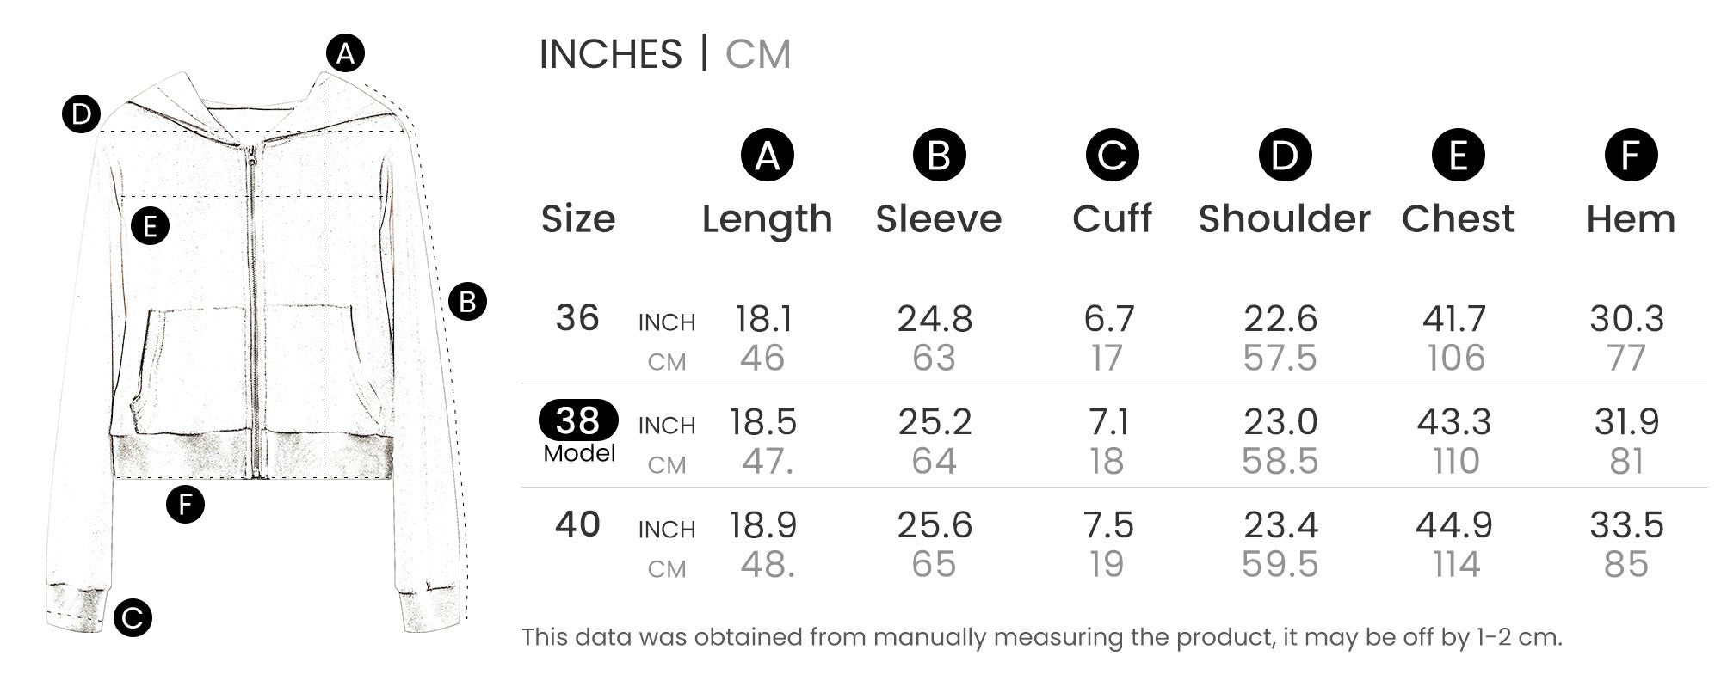This screenshot has height=693, width=1721.
Task: Click the manual measurement disclaimer text
Action: (x=1041, y=637)
